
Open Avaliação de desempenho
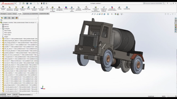[x=59, y=9]
